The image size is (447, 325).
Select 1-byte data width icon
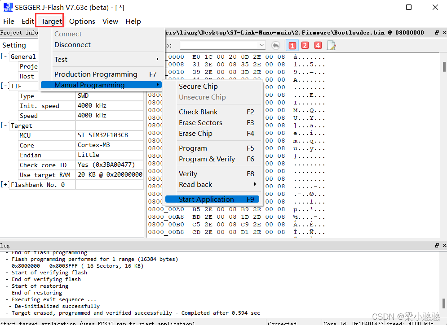point(292,45)
